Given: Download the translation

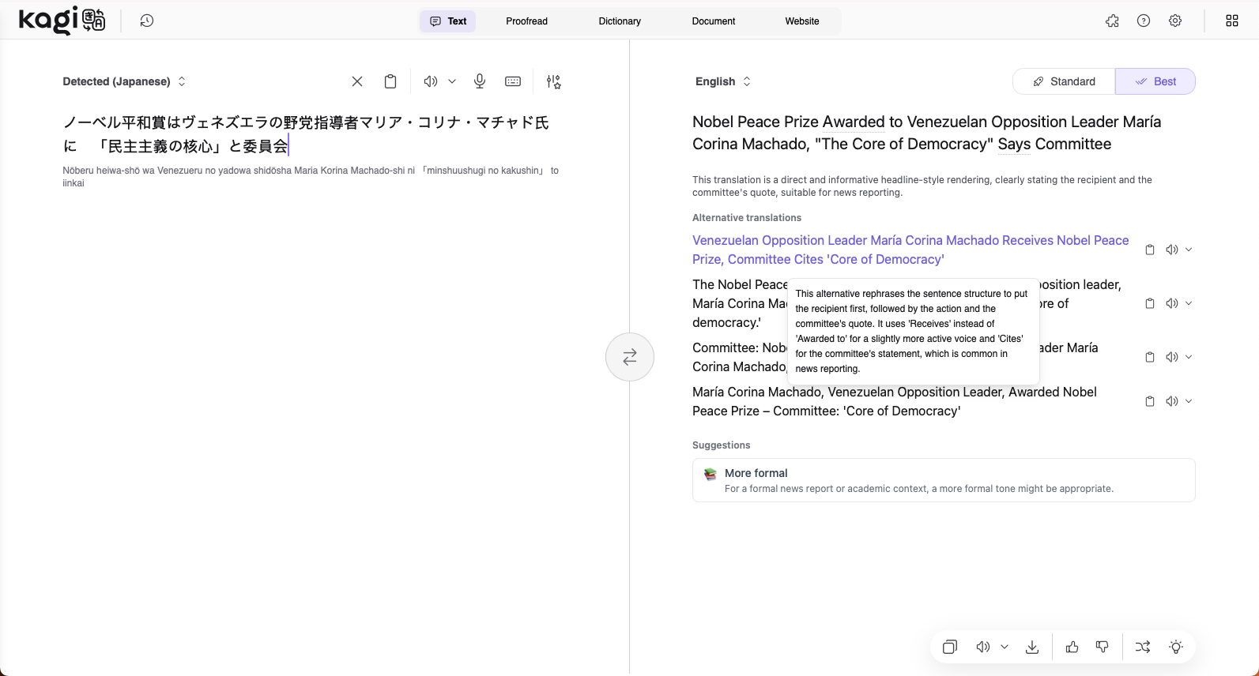Looking at the screenshot, I should [1032, 647].
